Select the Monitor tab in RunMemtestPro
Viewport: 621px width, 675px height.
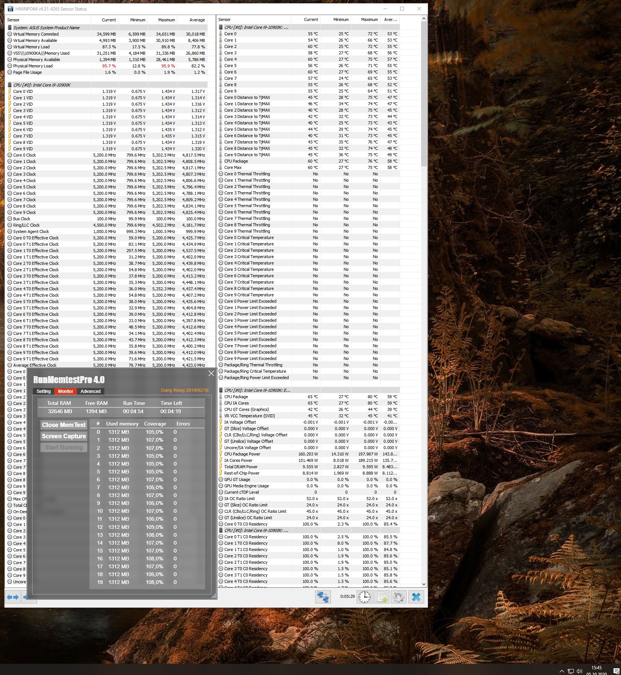[x=66, y=391]
